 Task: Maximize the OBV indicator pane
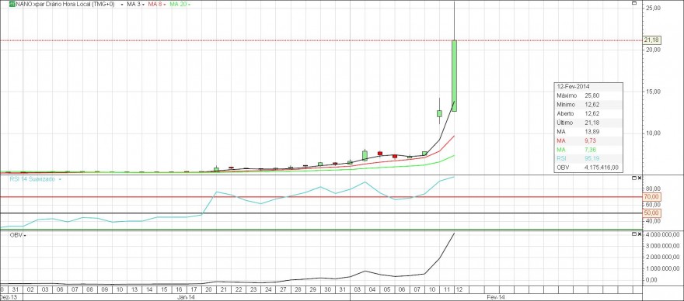click(634, 234)
